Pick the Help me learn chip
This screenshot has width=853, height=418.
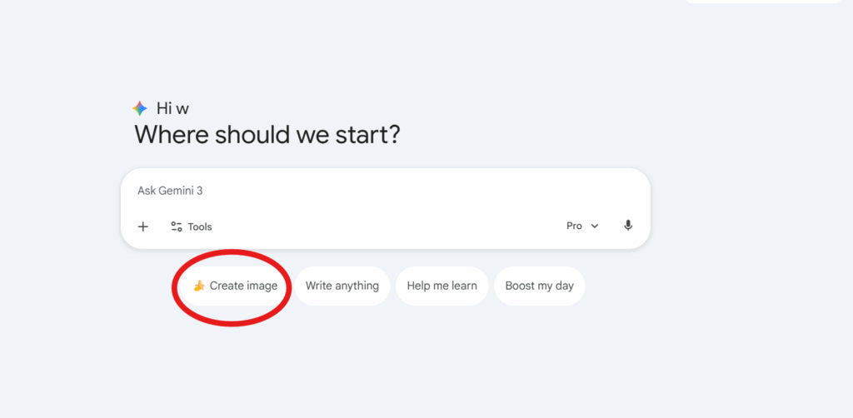pos(441,286)
